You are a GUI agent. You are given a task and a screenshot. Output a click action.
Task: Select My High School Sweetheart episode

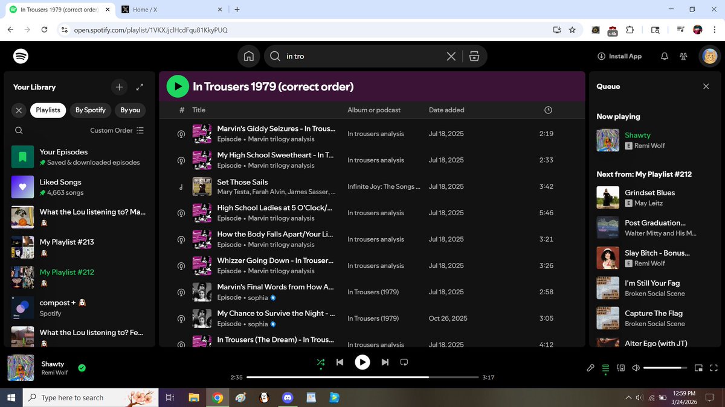click(x=372, y=160)
